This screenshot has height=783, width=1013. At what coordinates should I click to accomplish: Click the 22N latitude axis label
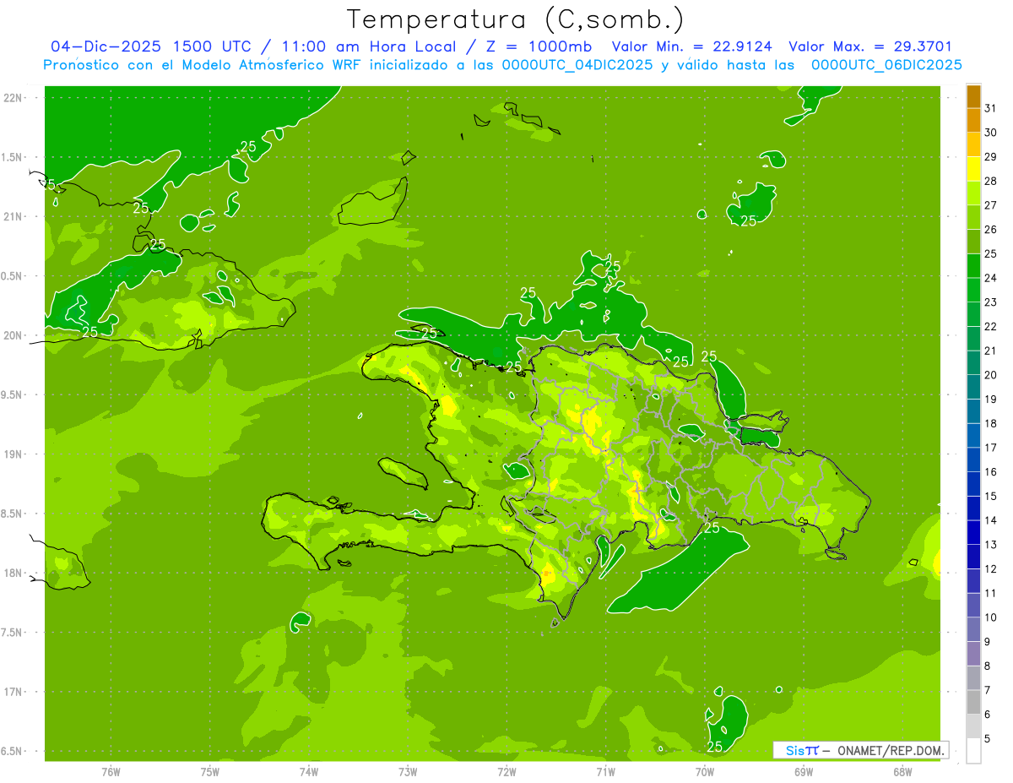(13, 98)
